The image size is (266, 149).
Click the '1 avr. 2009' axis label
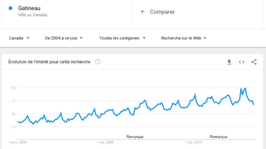tap(106, 142)
